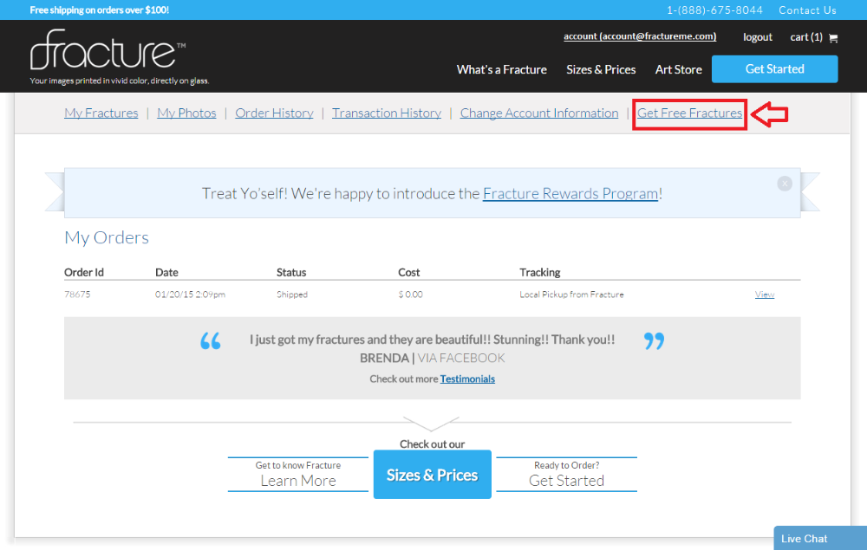The width and height of the screenshot is (867, 550).
Task: Open My Fractures tab
Action: (x=101, y=113)
